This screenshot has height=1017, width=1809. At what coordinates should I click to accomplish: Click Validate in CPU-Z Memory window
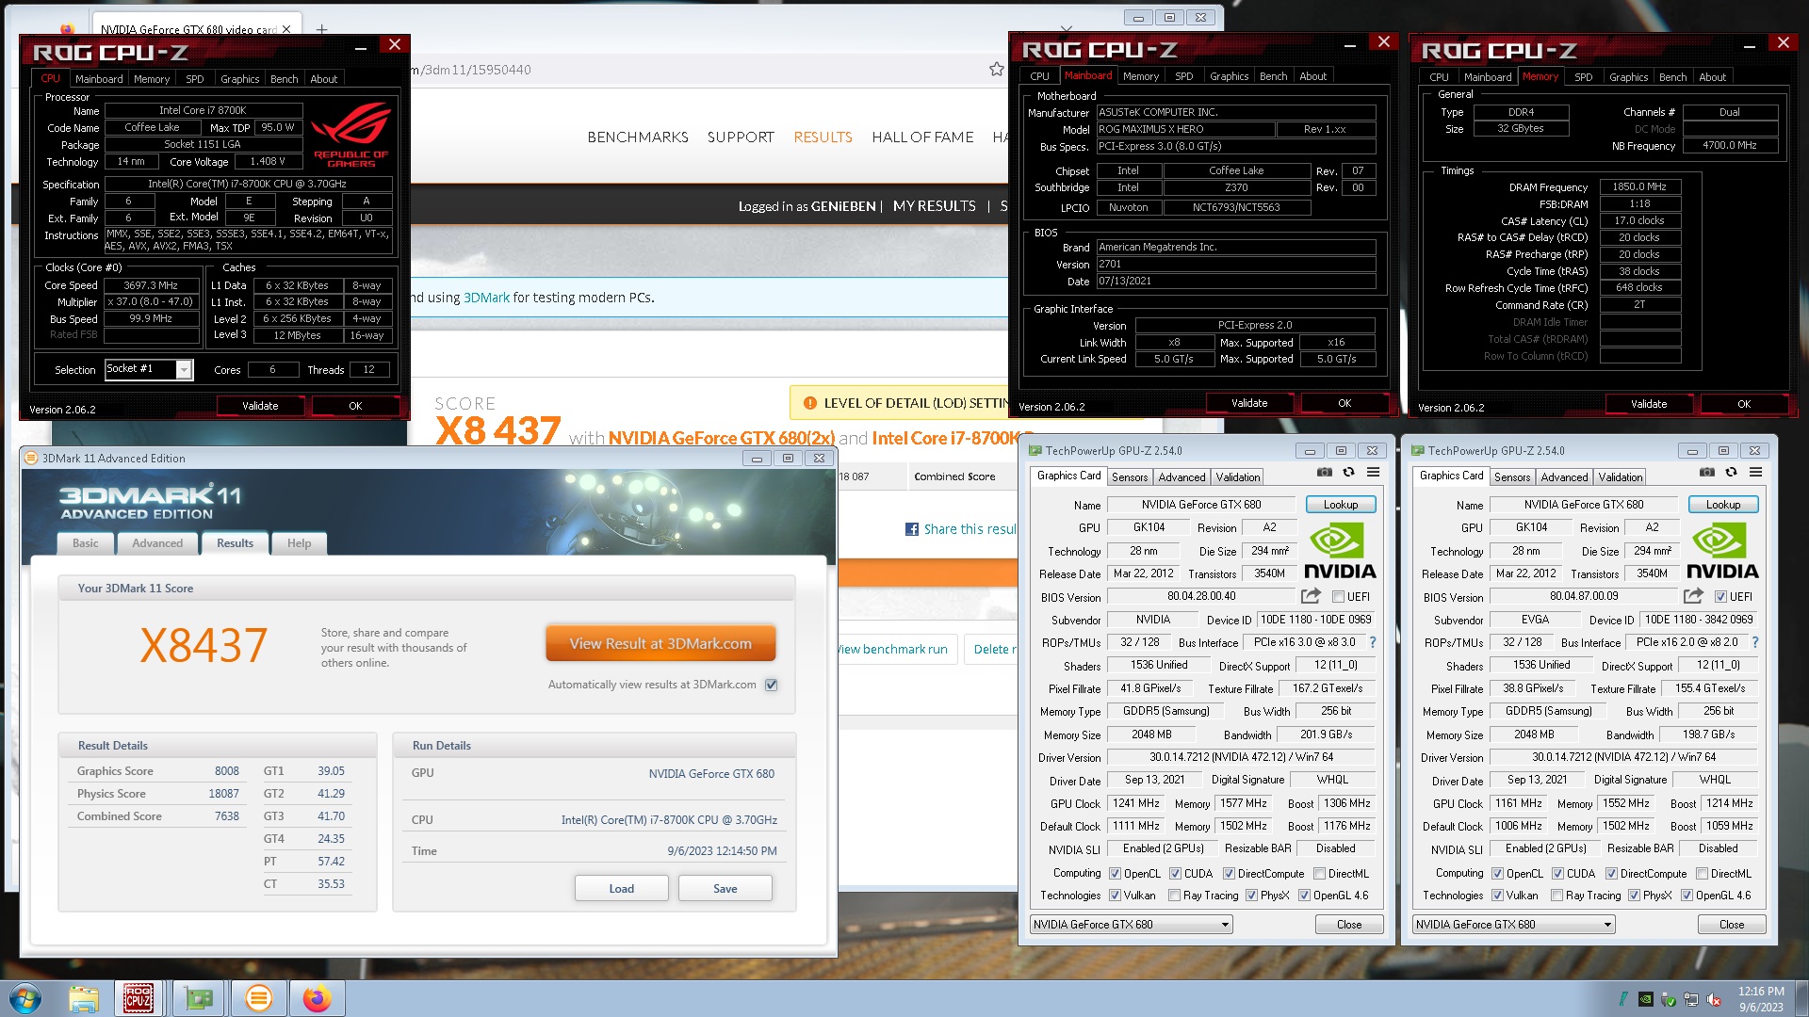coord(1649,404)
